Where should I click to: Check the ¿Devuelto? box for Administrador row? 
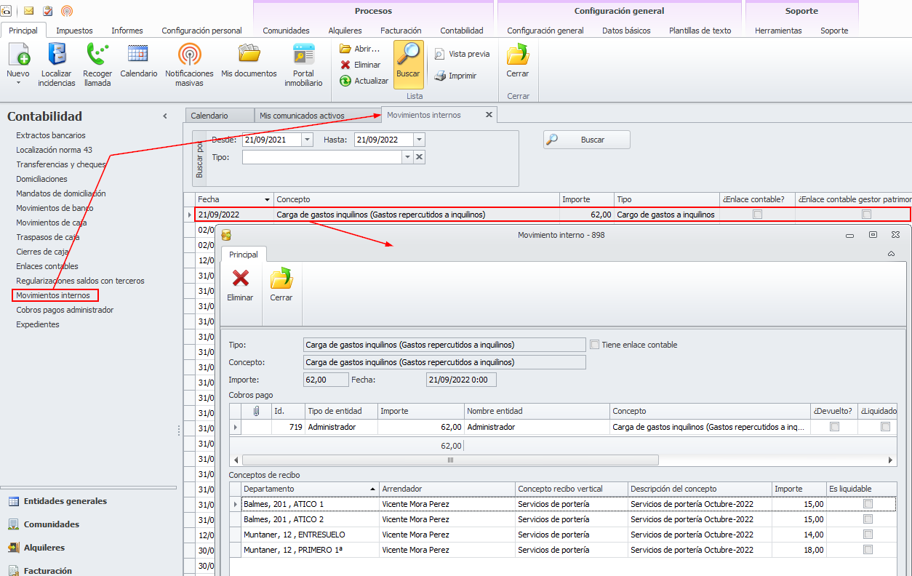coord(834,427)
